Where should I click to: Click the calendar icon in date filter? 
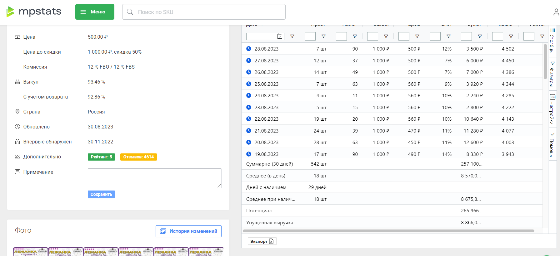tap(280, 36)
